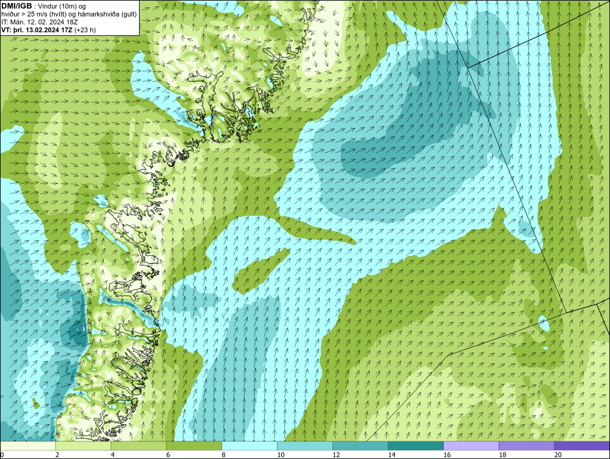The image size is (610, 459).
Task: Click the 18–20 m/s purple swatch
Action: pos(527,446)
